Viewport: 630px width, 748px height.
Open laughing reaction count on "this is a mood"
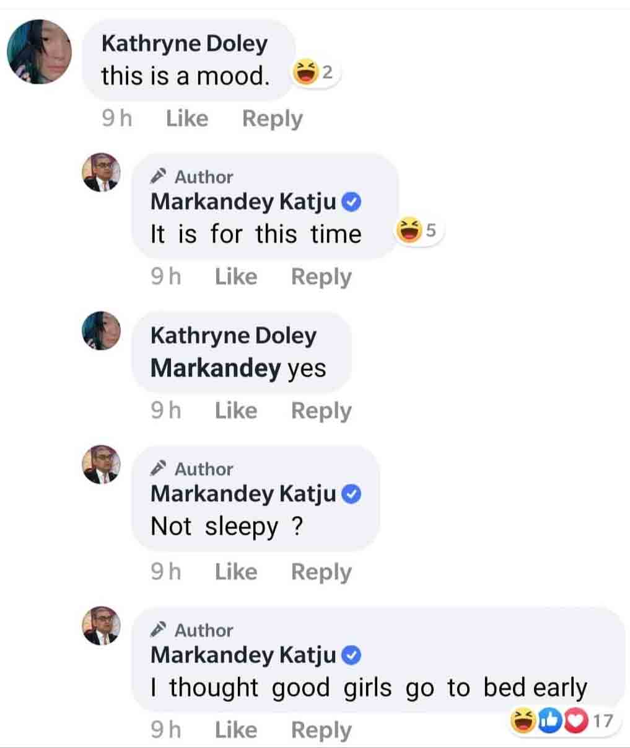[314, 74]
